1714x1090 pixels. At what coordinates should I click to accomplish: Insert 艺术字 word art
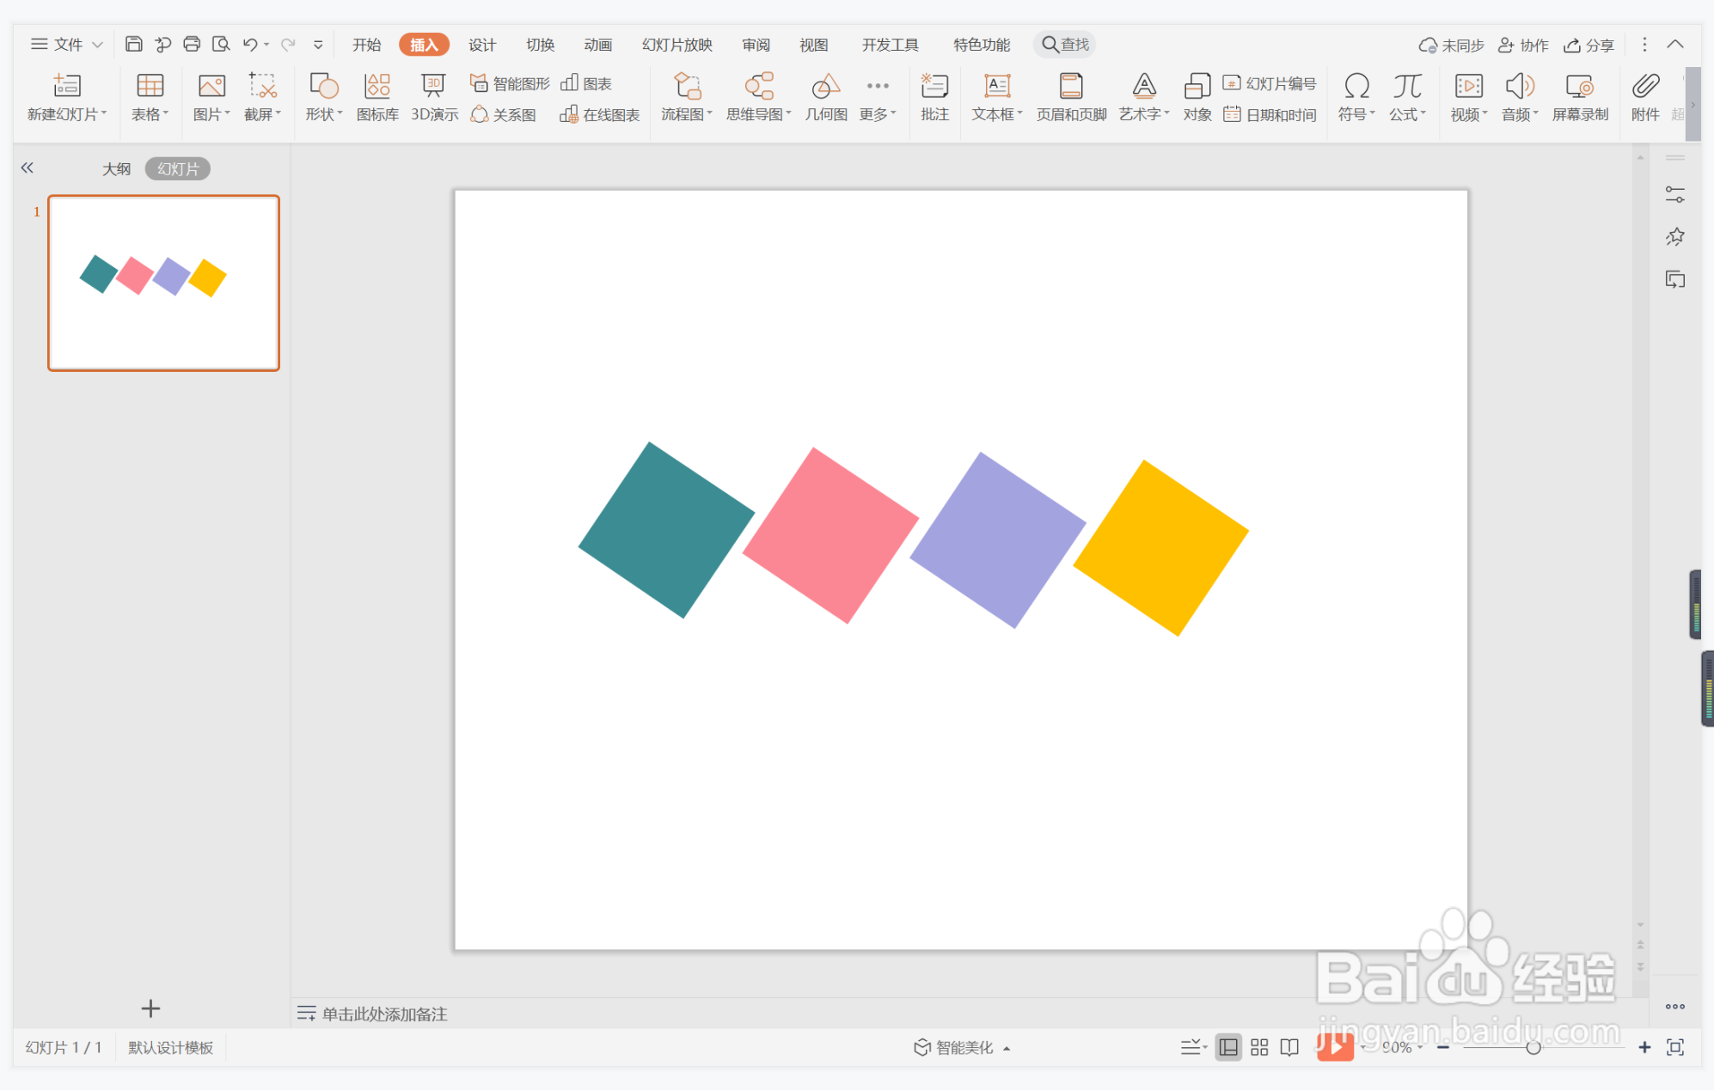coord(1143,96)
